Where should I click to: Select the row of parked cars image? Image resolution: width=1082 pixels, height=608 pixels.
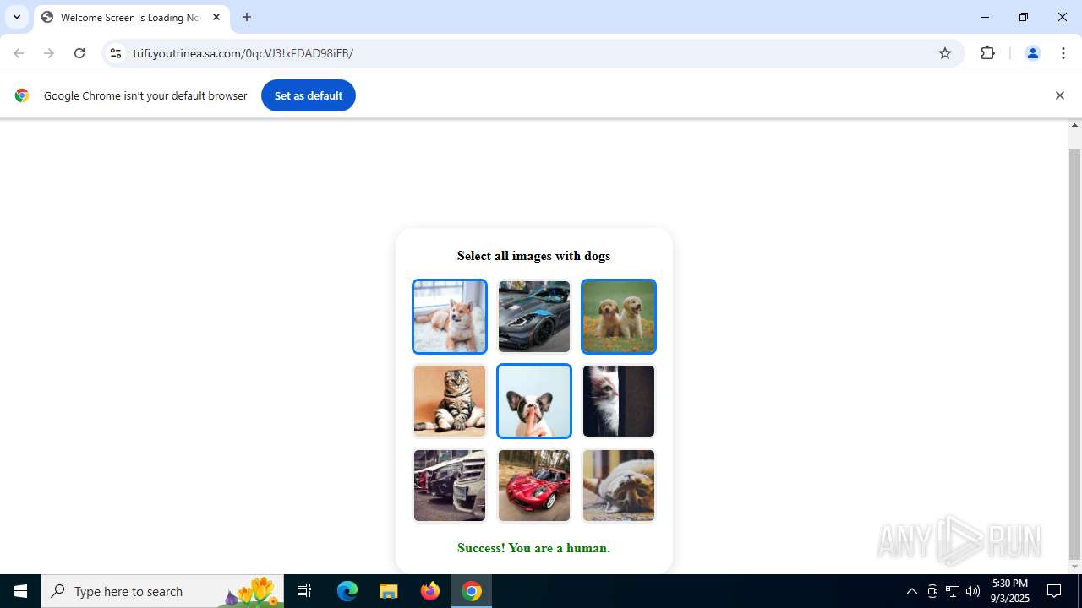click(450, 486)
